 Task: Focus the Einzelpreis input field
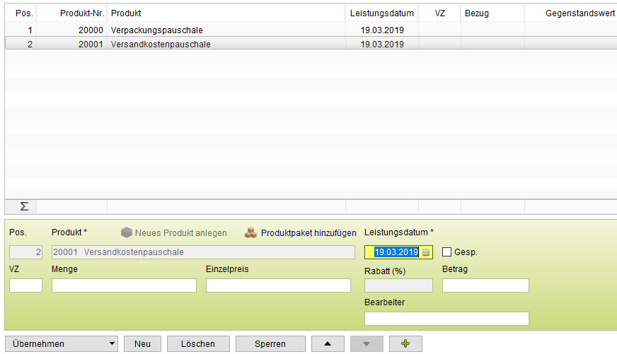tap(278, 285)
